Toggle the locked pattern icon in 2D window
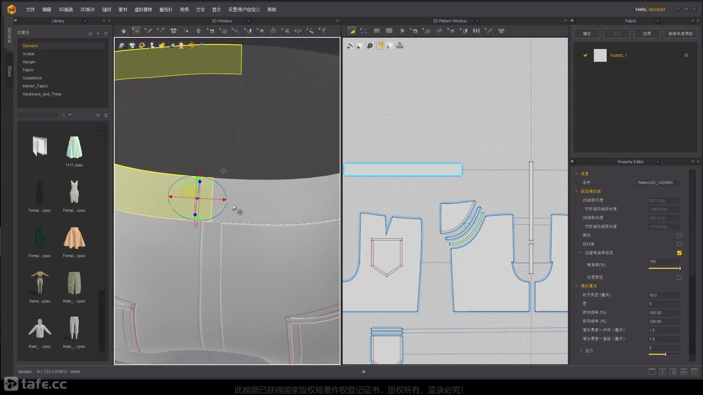This screenshot has height=395, width=703. click(x=390, y=45)
